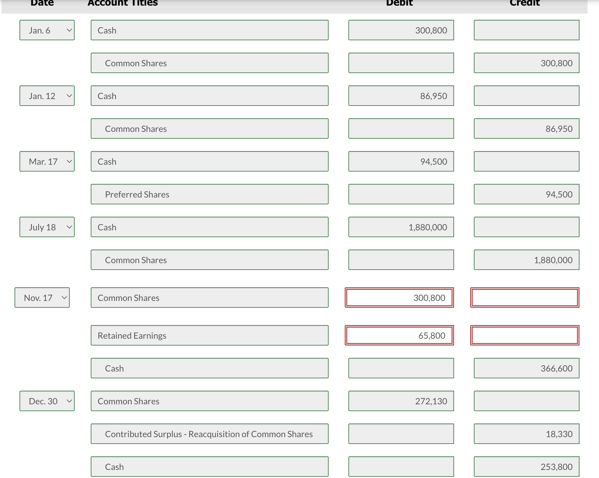This screenshot has width=599, height=478.
Task: Click the 1,880,000 debit for July 18
Action: pyautogui.click(x=401, y=227)
